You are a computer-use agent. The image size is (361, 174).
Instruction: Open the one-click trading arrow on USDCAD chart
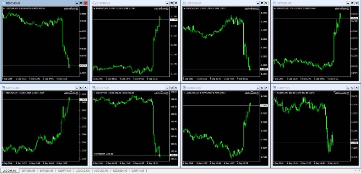click(x=185, y=8)
